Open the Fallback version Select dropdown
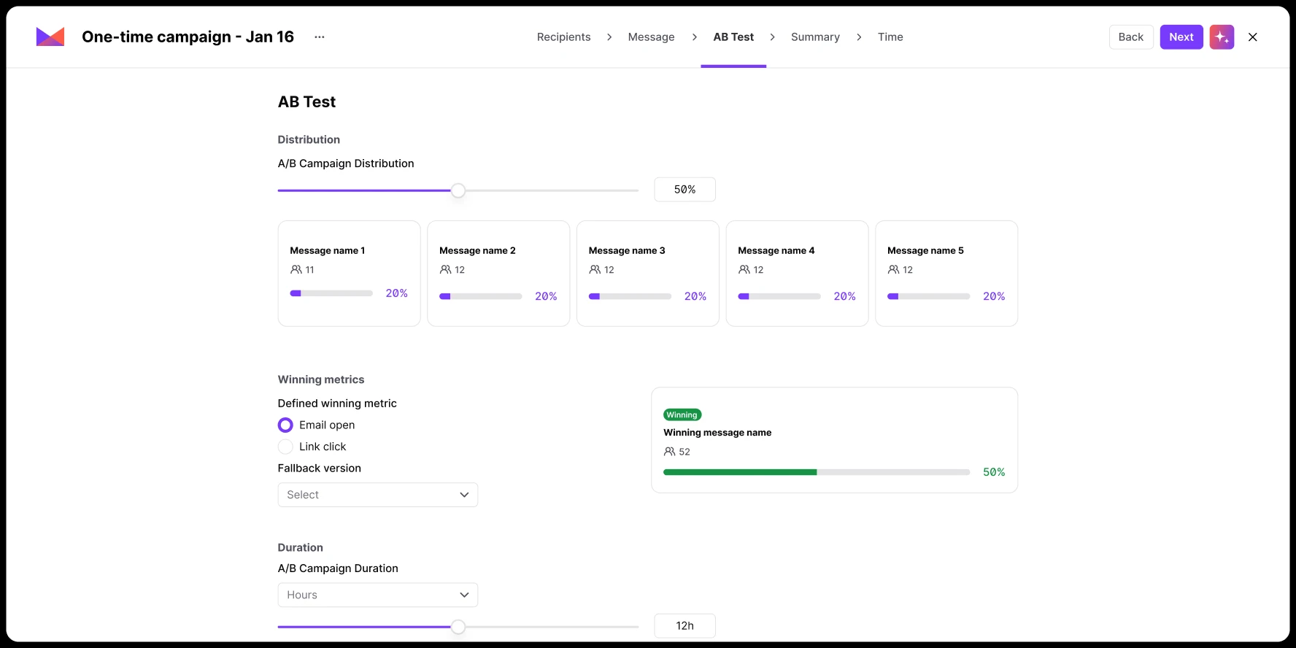This screenshot has height=648, width=1296. point(378,495)
